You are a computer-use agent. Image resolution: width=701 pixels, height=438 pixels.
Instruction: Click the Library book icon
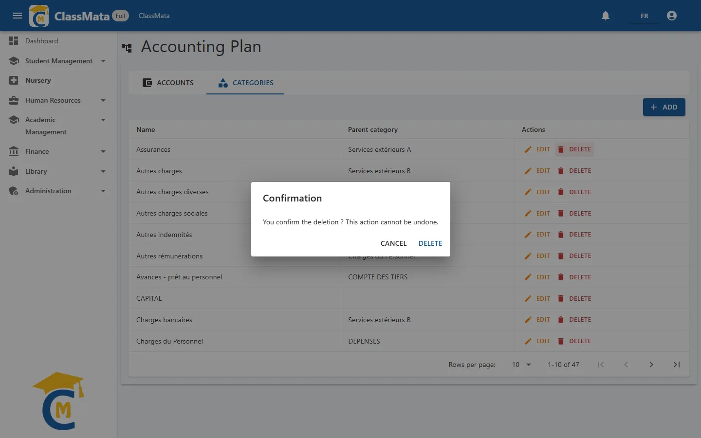pos(14,171)
